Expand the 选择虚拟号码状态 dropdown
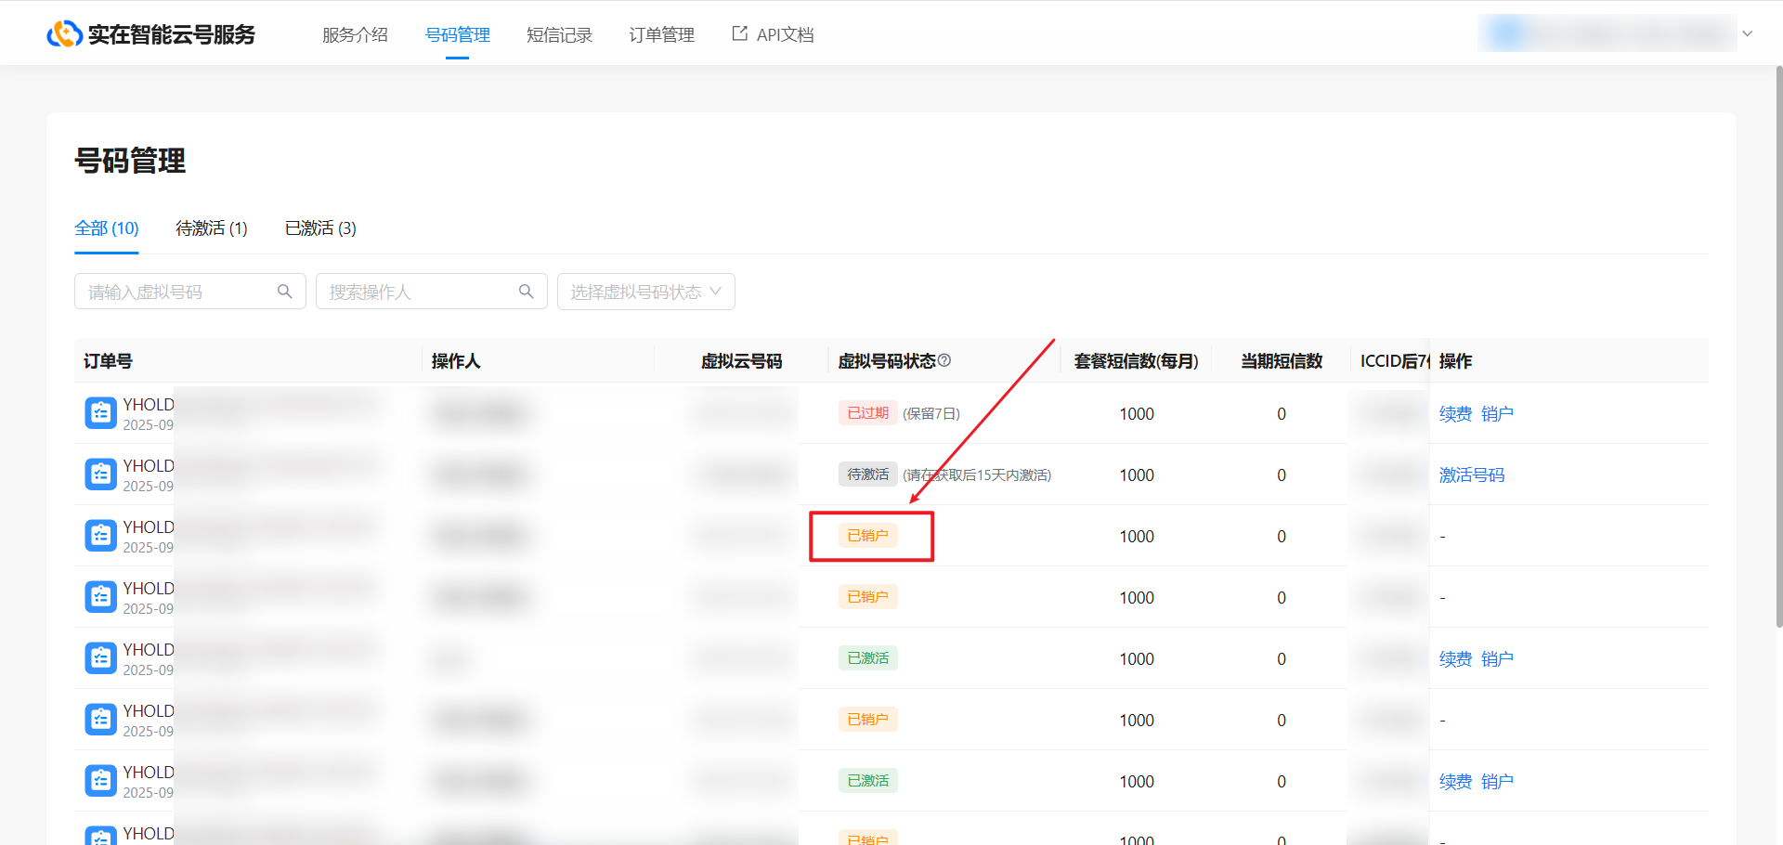The image size is (1783, 845). pos(645,292)
